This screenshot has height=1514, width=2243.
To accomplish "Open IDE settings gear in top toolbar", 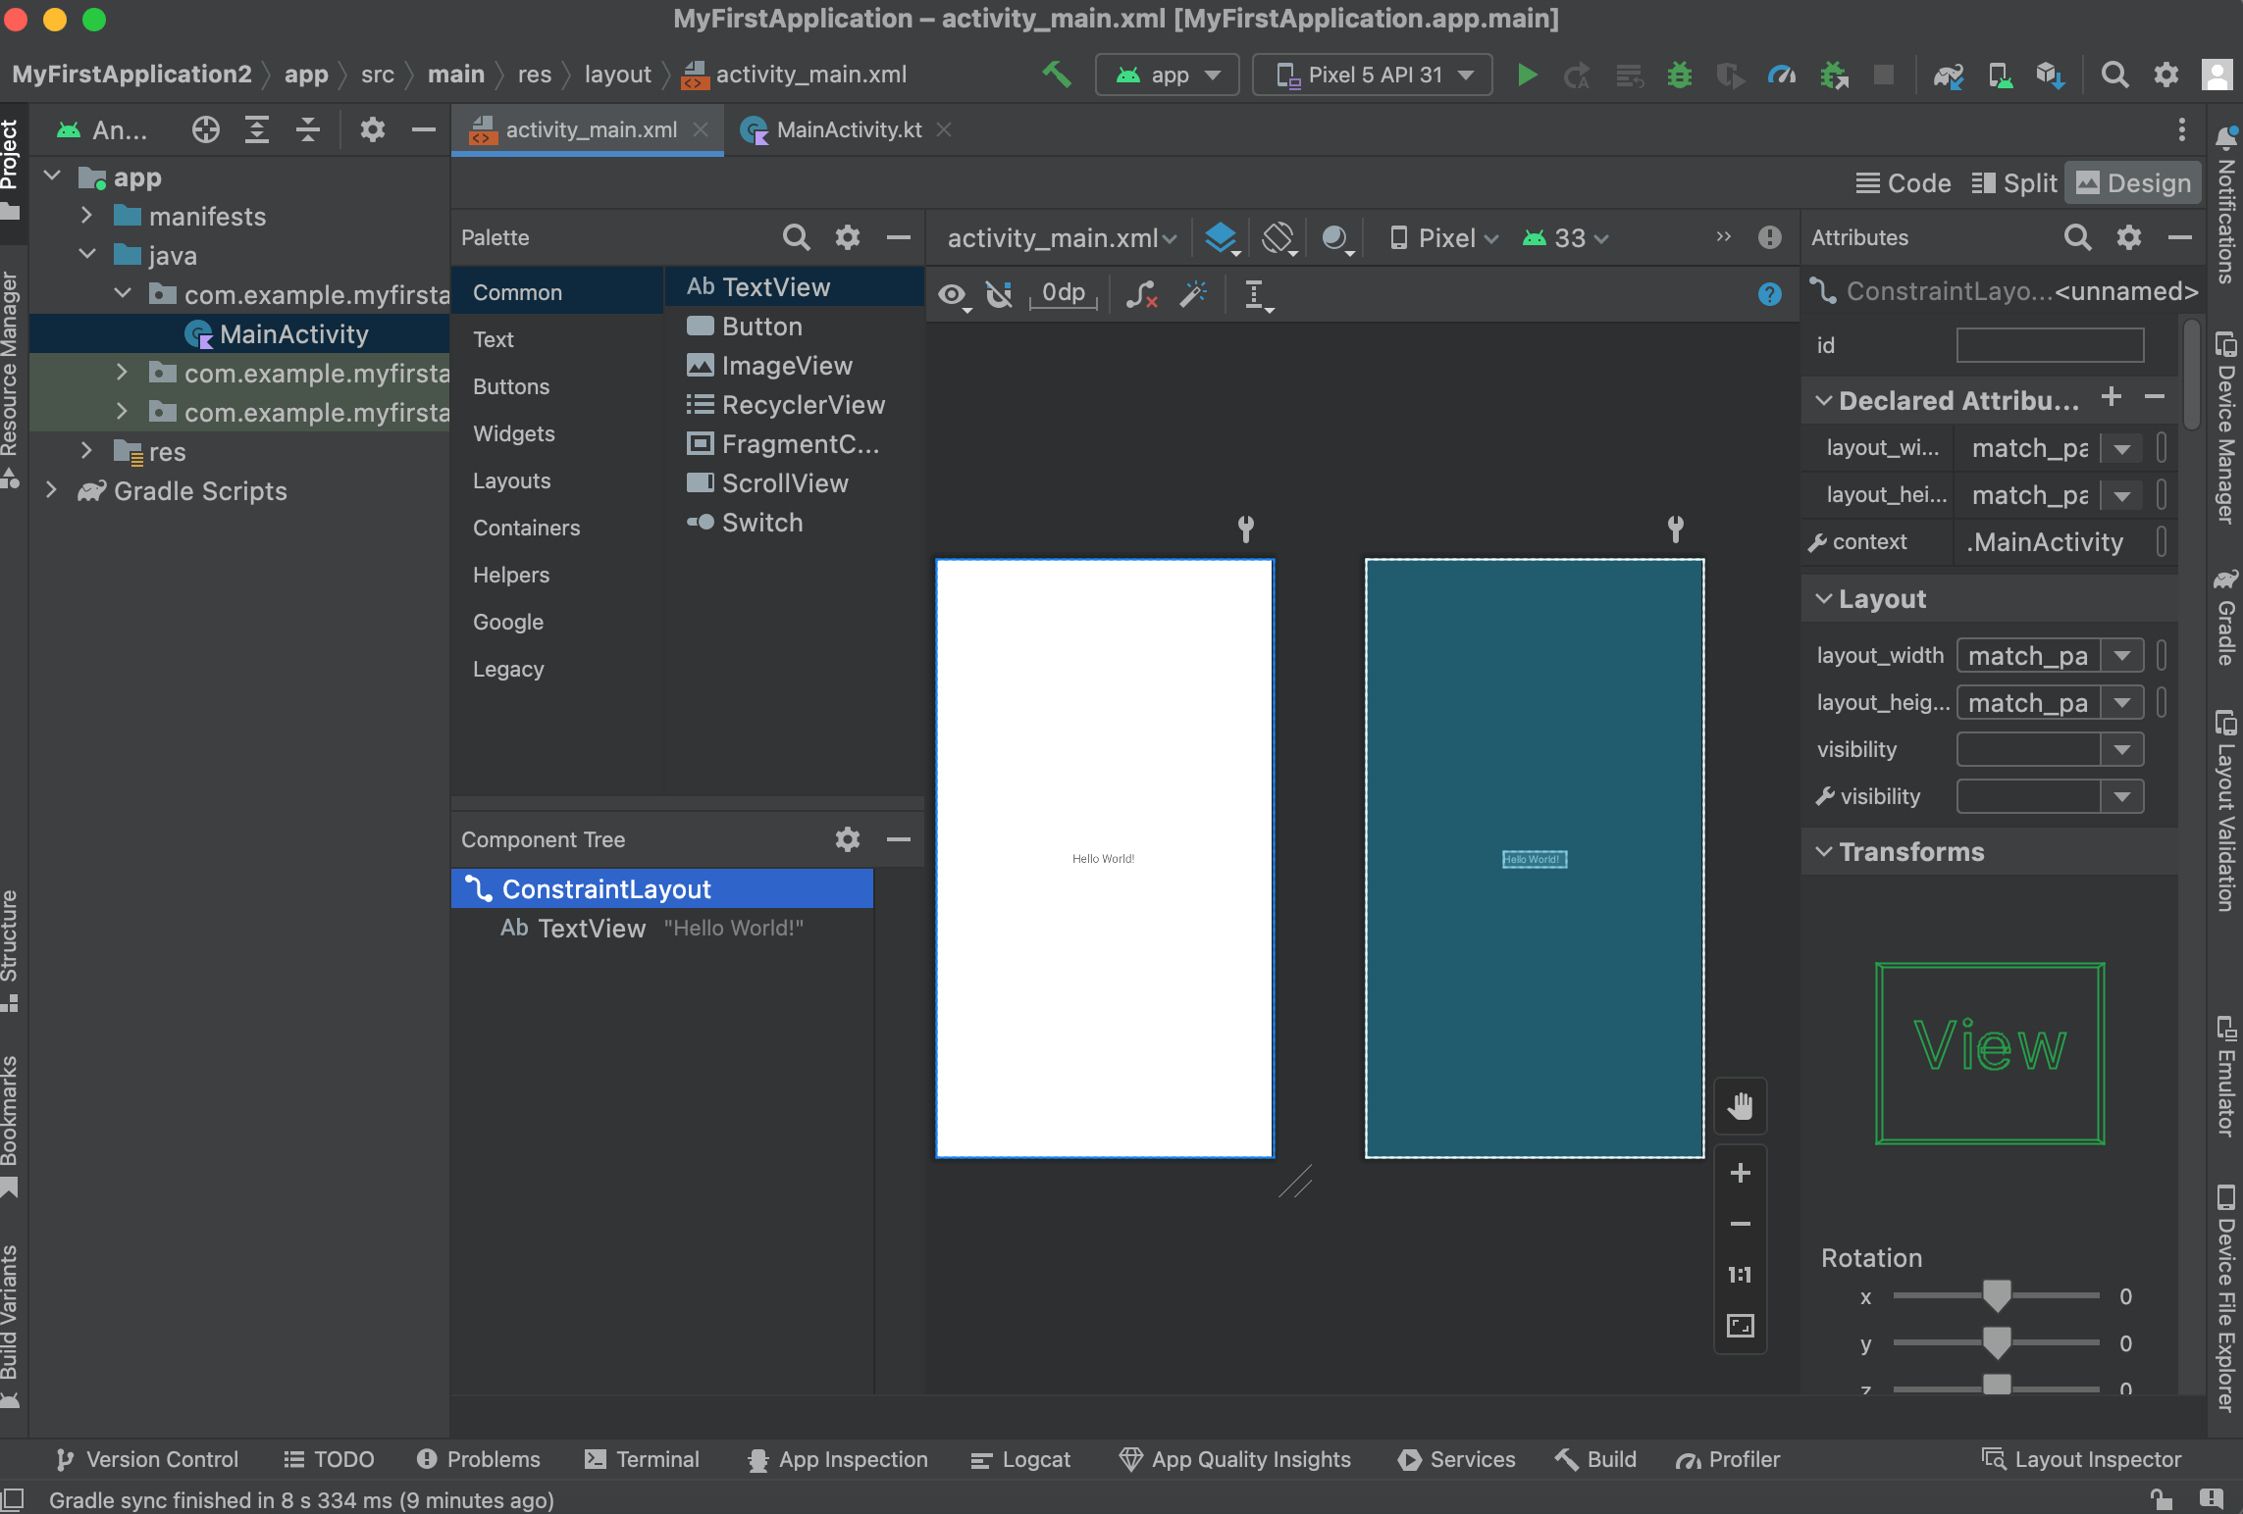I will (2165, 75).
